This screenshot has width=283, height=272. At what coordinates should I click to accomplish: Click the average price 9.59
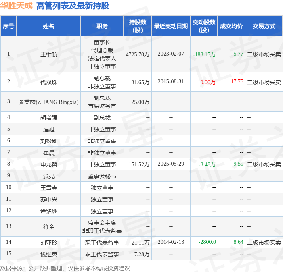click(x=238, y=164)
